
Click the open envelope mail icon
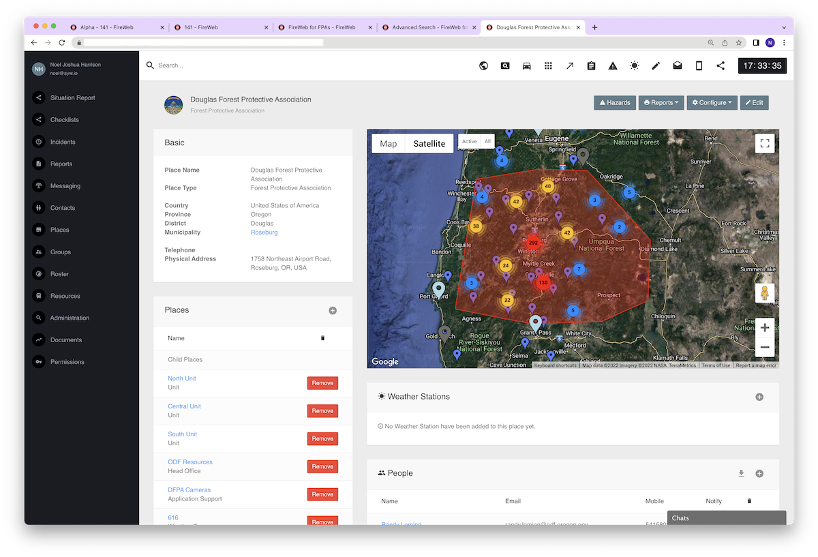678,65
